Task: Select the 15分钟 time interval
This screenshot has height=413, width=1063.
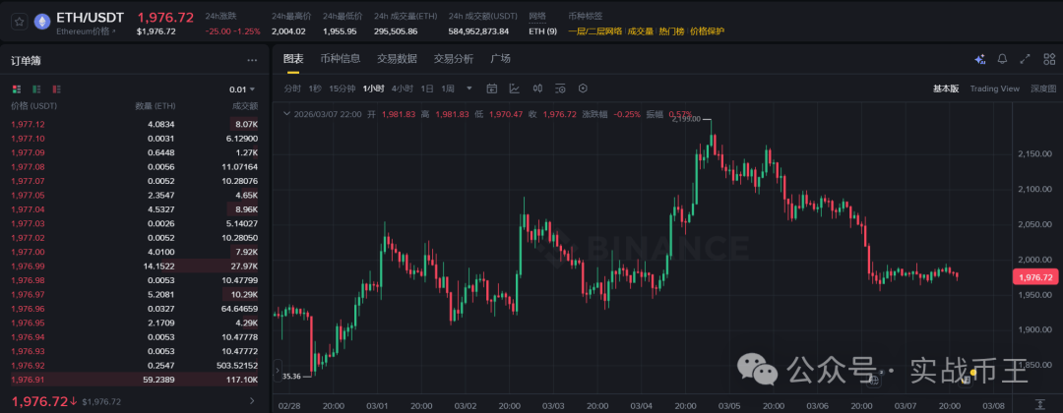Action: pyautogui.click(x=343, y=88)
